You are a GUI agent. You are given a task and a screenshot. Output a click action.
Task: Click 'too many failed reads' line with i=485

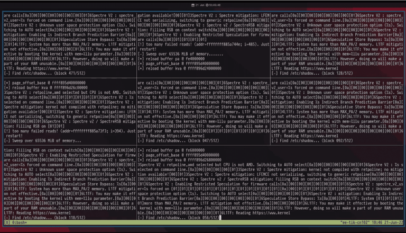tap(204, 44)
